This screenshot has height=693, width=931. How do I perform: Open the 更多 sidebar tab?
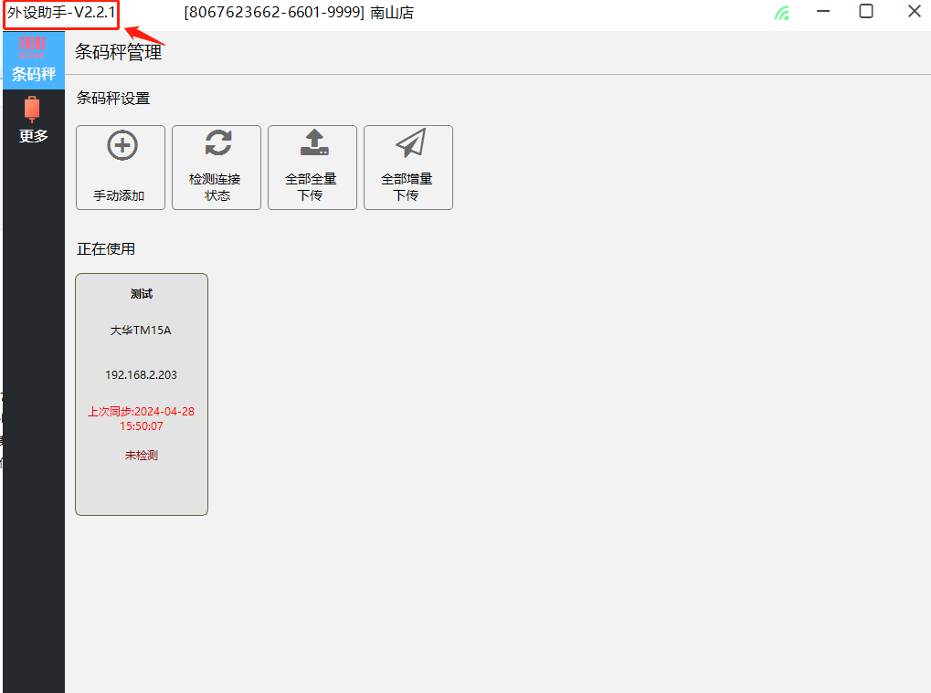(x=34, y=121)
